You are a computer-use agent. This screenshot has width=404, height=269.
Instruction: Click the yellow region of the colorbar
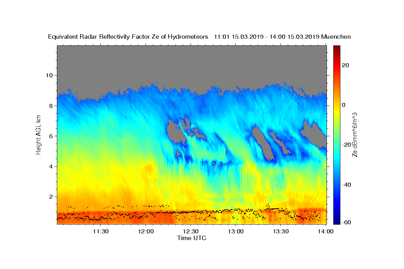pyautogui.click(x=337, y=111)
